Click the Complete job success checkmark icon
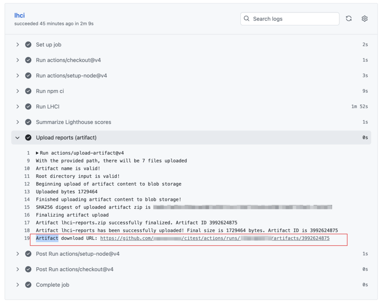Screen dimensions: 384x301 pos(28,285)
